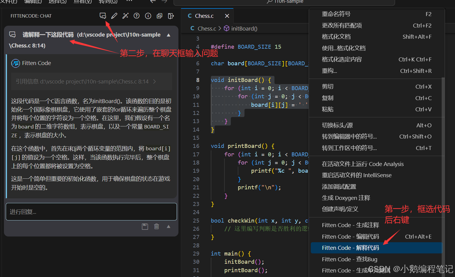
Task: Select 转到编辑器中的符号... entry
Action: 377,136
